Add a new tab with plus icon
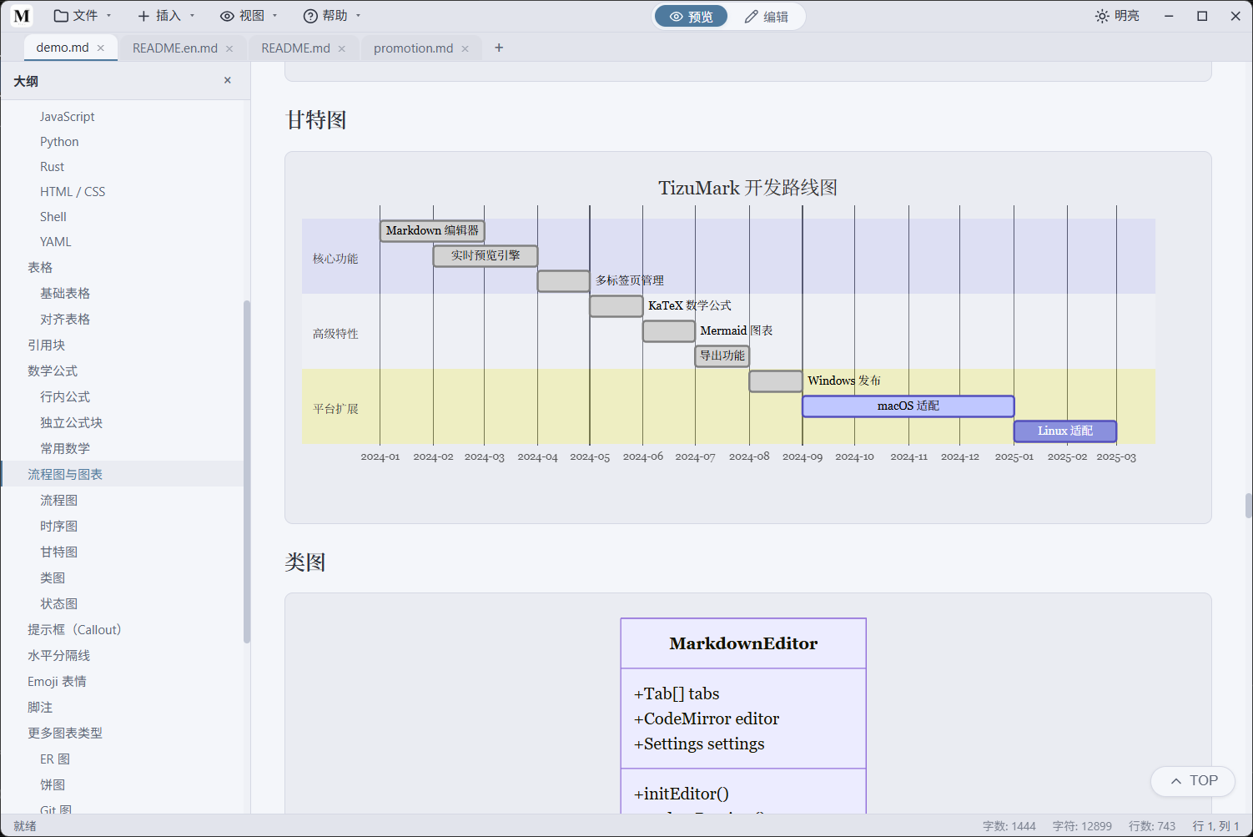This screenshot has width=1253, height=837. point(499,48)
